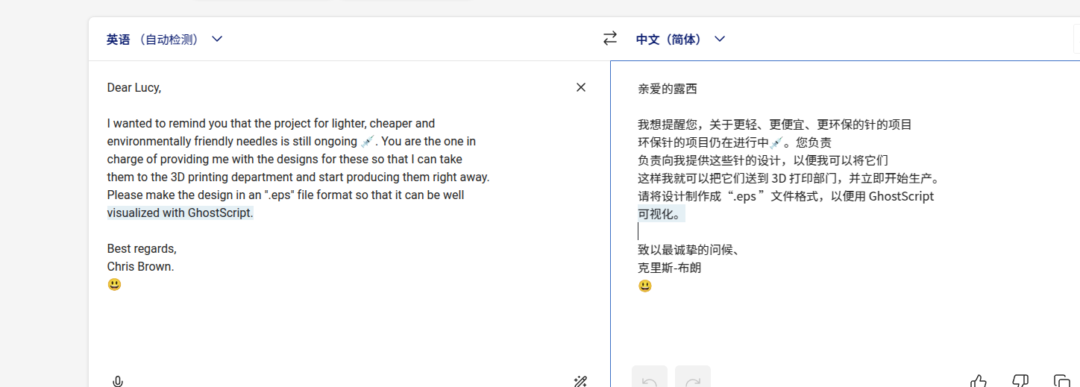1080x387 pixels.
Task: Swap the source and target languages
Action: [x=610, y=38]
